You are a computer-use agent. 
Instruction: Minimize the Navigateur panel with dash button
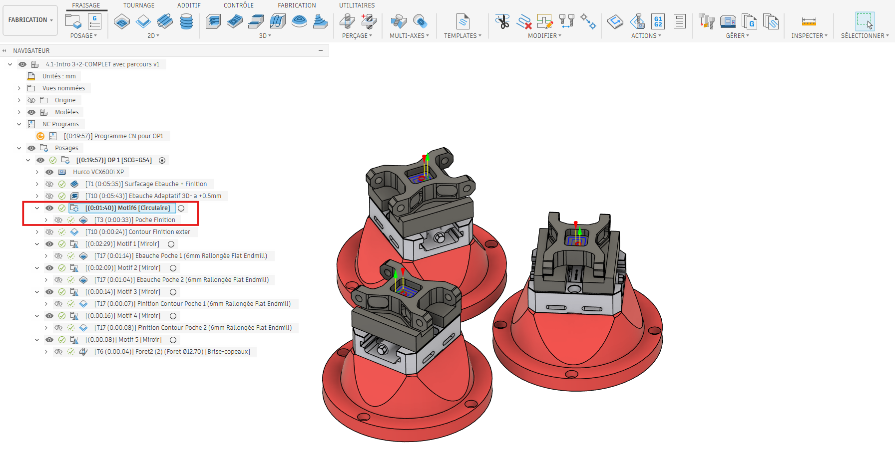pos(321,50)
